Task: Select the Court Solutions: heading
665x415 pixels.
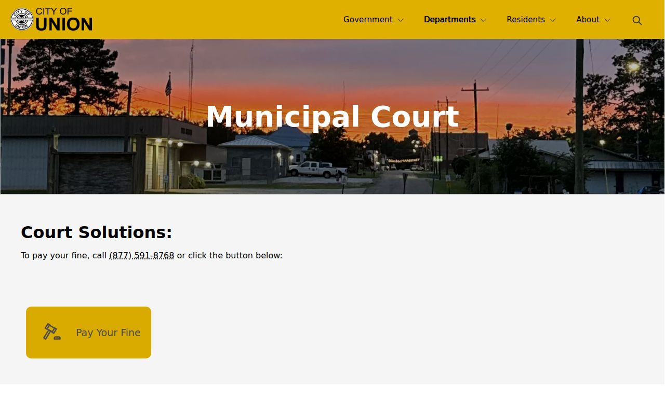Action: pyautogui.click(x=96, y=232)
